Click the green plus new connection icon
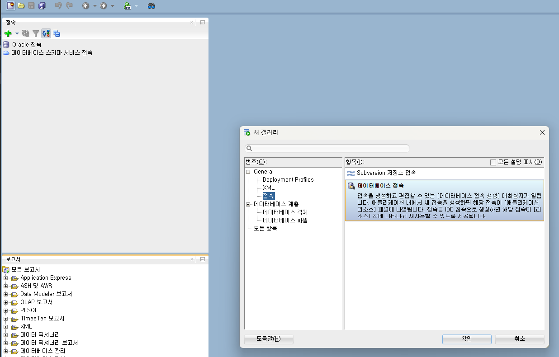The width and height of the screenshot is (559, 357). coord(8,33)
